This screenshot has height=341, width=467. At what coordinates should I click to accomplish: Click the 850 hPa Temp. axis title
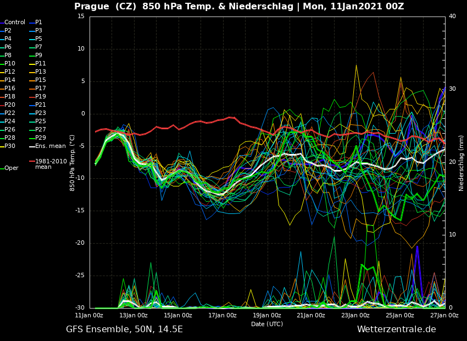click(x=73, y=163)
